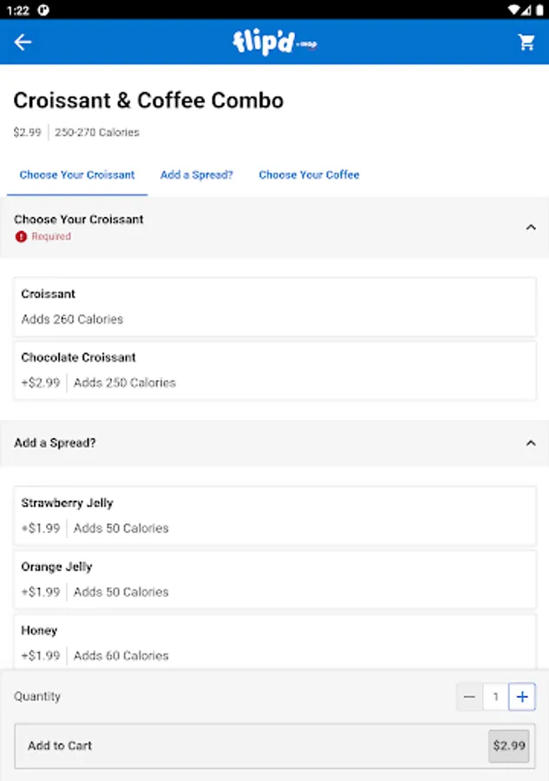Open the shopping cart icon
Viewport: 549px width, 781px height.
(x=526, y=42)
